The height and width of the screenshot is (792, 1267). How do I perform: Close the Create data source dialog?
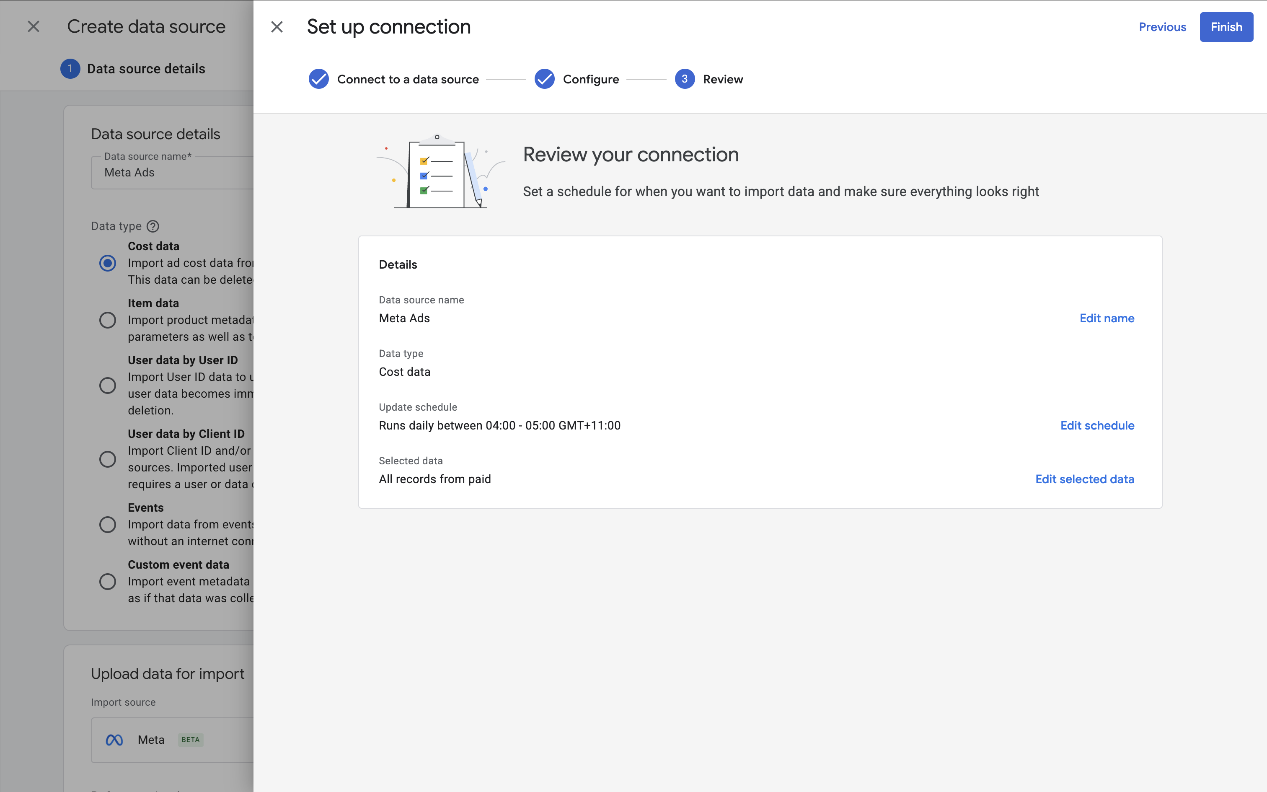click(34, 27)
